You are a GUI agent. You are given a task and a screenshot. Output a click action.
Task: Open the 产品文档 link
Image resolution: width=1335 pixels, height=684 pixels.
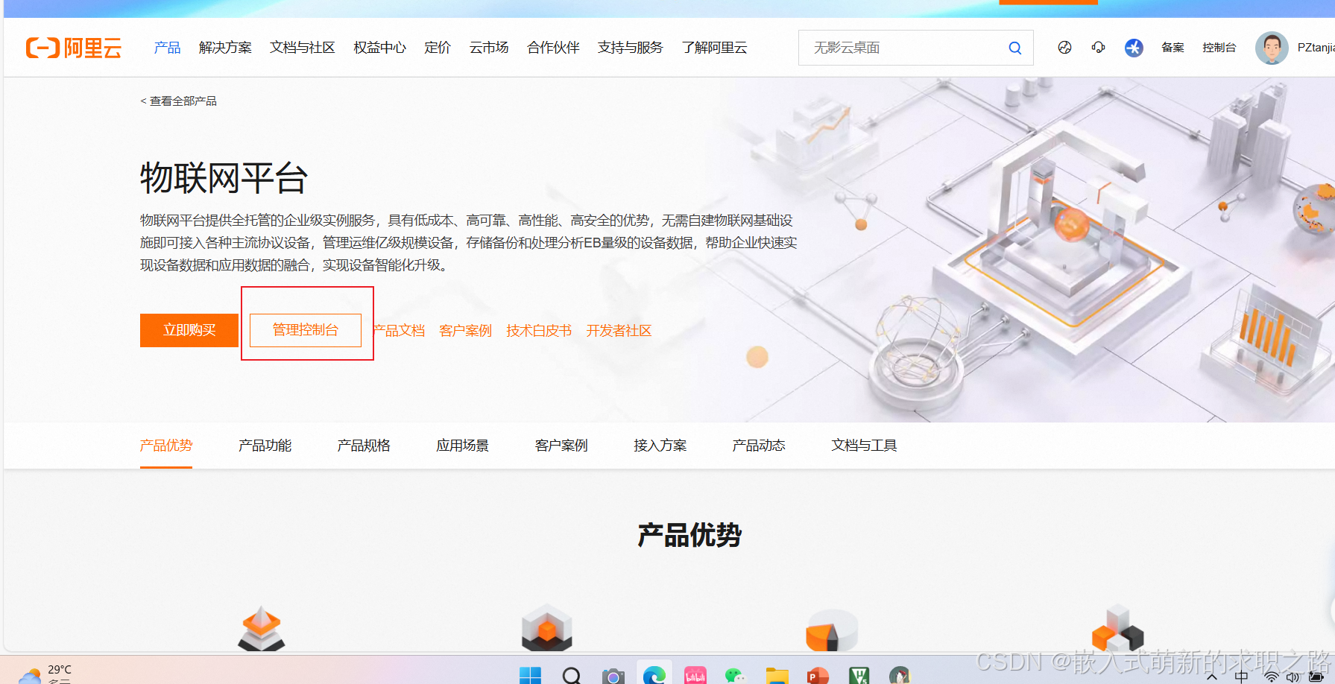click(x=399, y=331)
